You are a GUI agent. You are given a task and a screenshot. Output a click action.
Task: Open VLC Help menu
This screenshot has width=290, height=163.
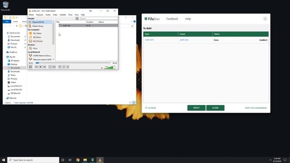(x=83, y=15)
